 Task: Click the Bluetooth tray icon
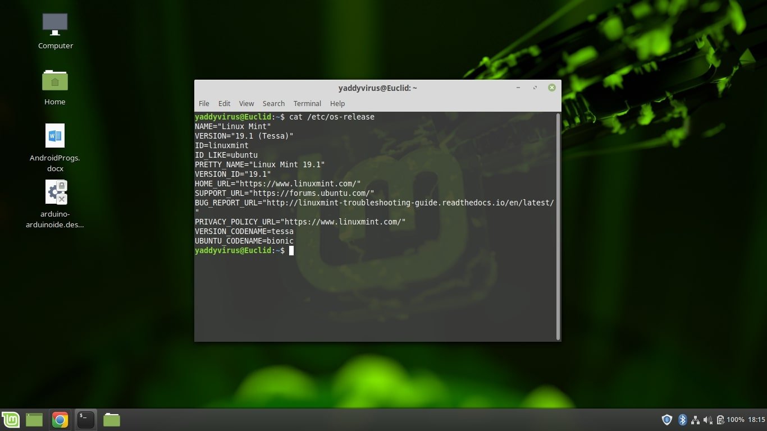click(683, 419)
